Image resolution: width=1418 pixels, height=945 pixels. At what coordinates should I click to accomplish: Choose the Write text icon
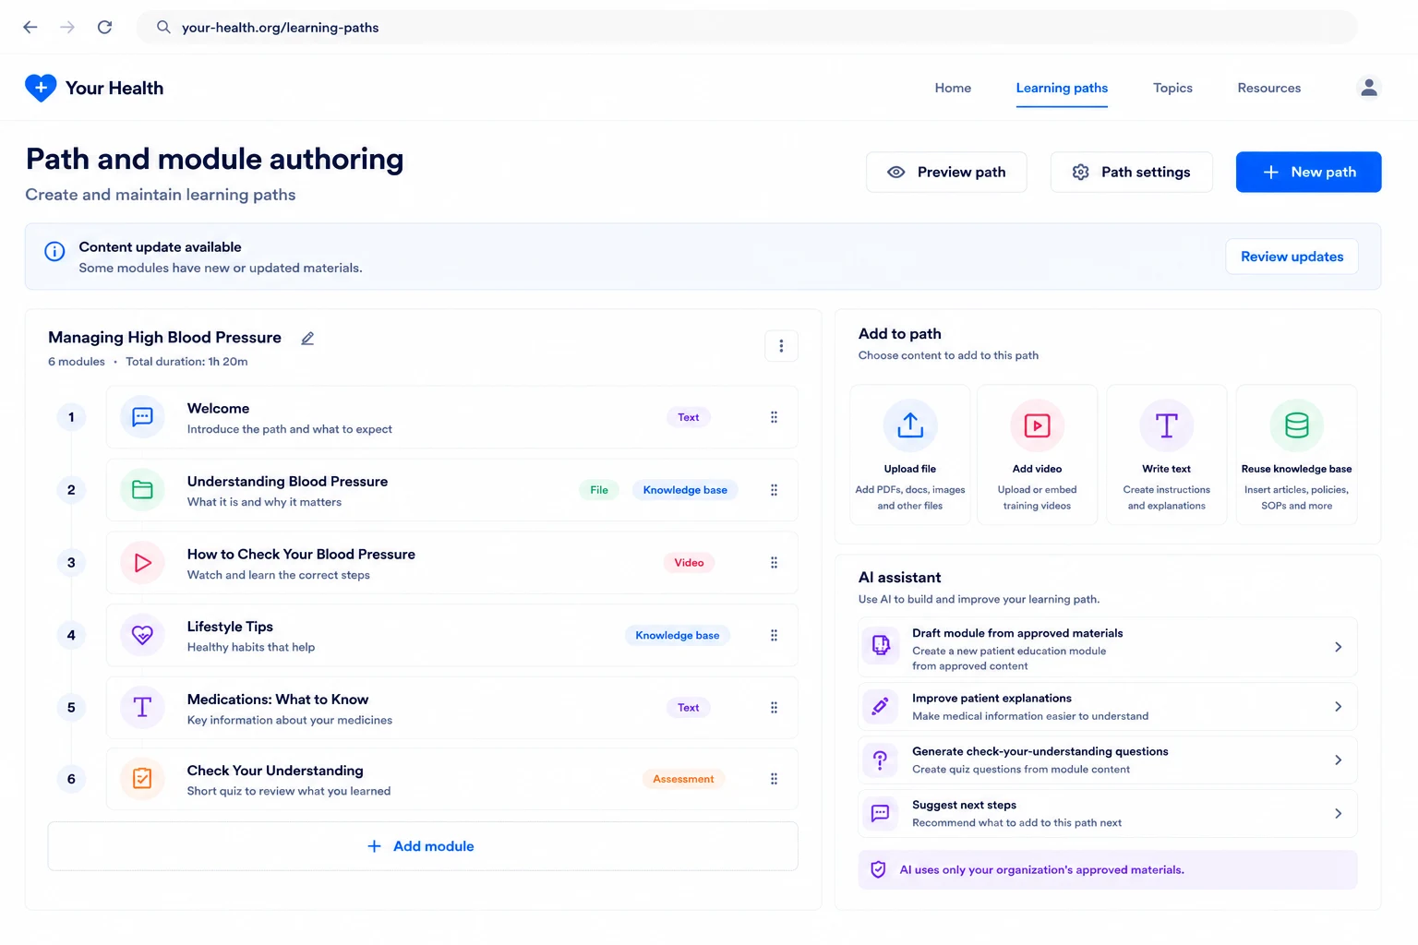click(x=1167, y=425)
